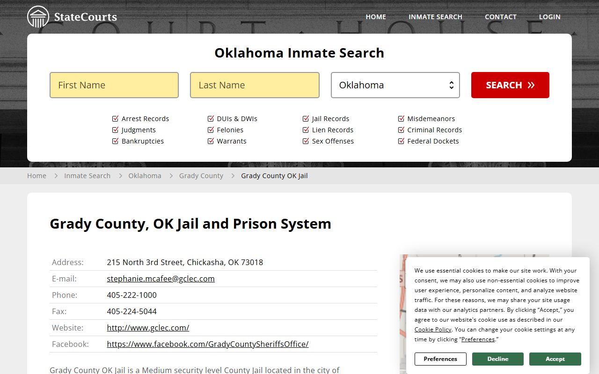
Task: Toggle the Criminal Records checkbox
Action: (x=402, y=130)
